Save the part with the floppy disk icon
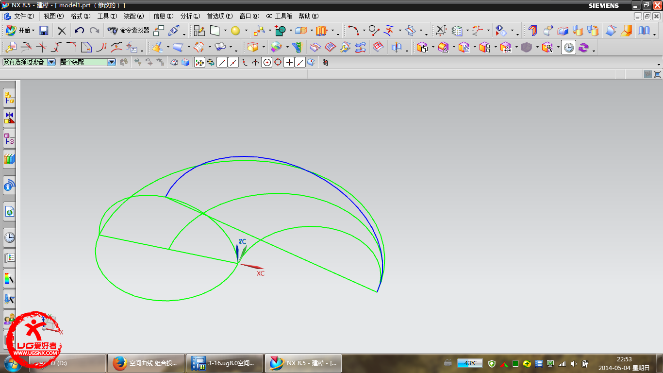This screenshot has width=663, height=373. coord(44,31)
